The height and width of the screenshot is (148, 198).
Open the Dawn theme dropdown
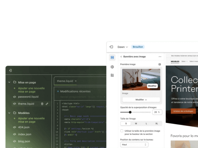coord(123,47)
